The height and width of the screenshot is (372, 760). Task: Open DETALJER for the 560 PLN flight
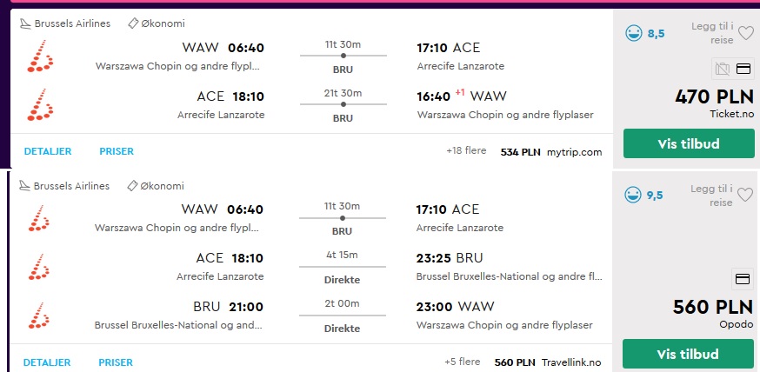click(47, 362)
